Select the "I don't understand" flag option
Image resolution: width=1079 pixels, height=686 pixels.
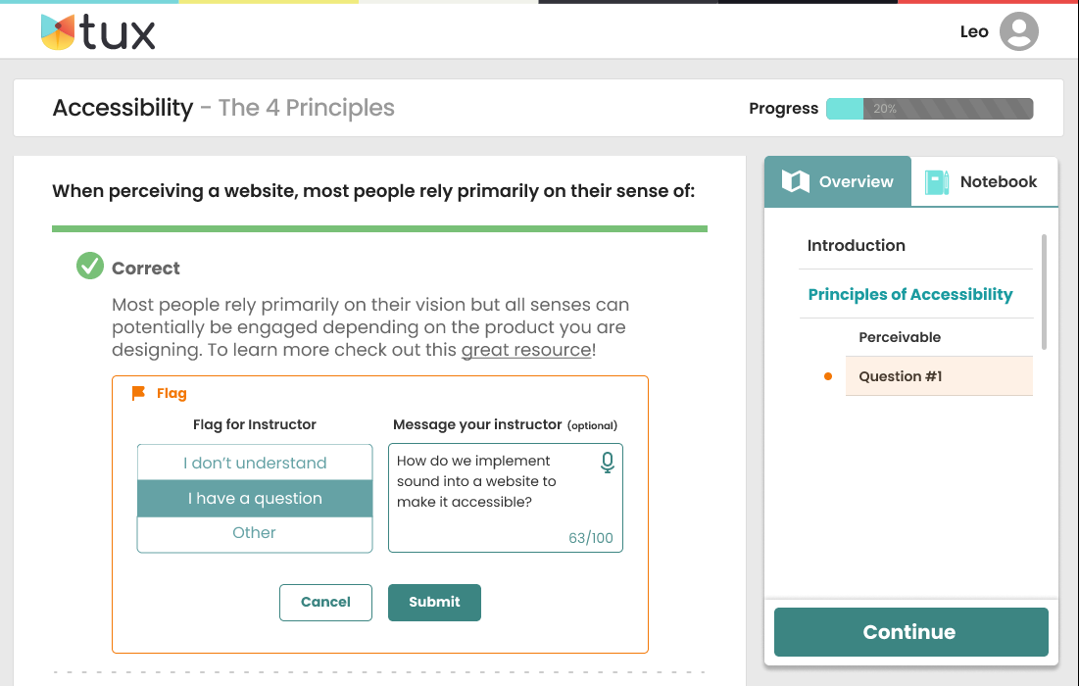coord(255,463)
